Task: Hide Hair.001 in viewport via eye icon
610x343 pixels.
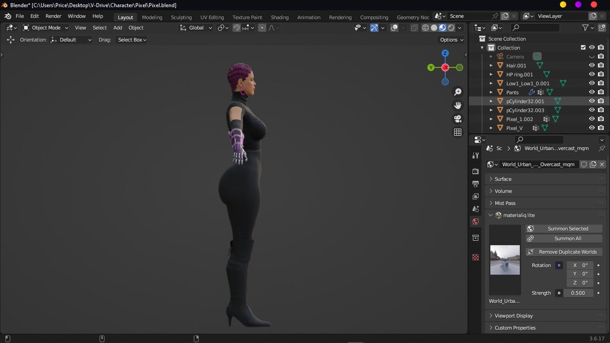Action: (592, 66)
